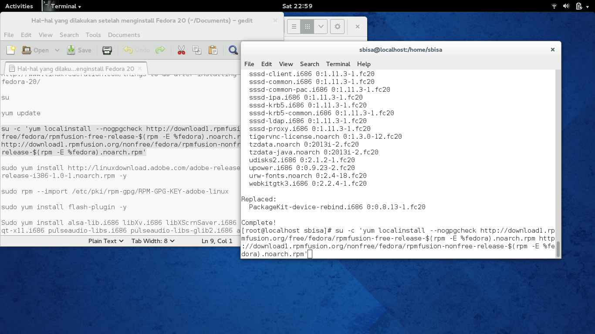Click the 'udisks2.i686' line in terminal
This screenshot has width=595, height=334.
click(302, 160)
